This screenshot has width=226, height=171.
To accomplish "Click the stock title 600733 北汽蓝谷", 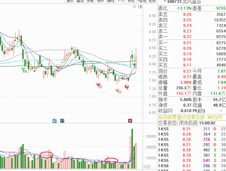I will [x=184, y=2].
